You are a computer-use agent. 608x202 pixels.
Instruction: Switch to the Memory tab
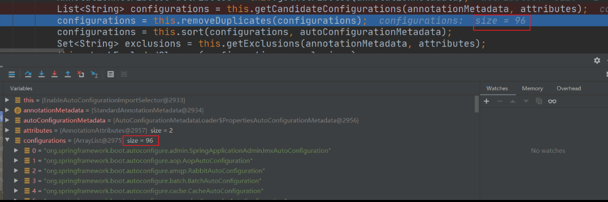point(532,88)
